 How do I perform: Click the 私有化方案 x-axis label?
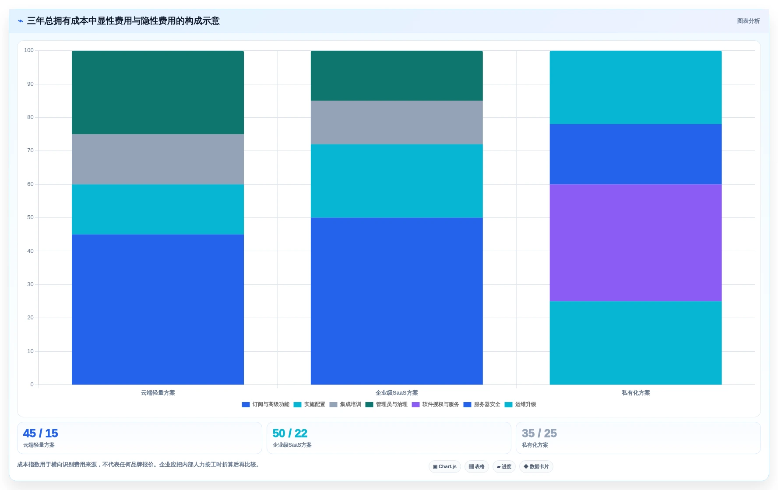(636, 393)
